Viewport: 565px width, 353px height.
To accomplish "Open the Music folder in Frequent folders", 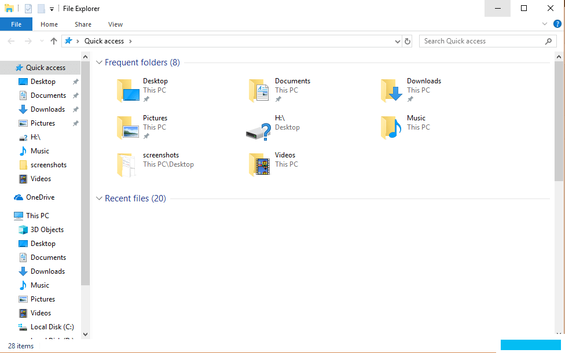I will (x=405, y=127).
